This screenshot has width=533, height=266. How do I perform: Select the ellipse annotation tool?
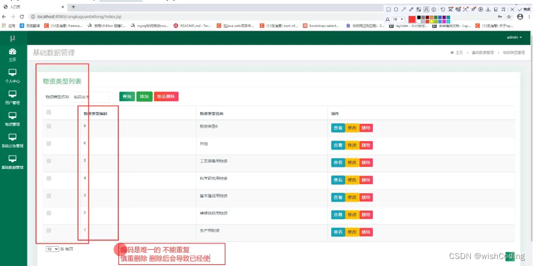click(x=396, y=10)
